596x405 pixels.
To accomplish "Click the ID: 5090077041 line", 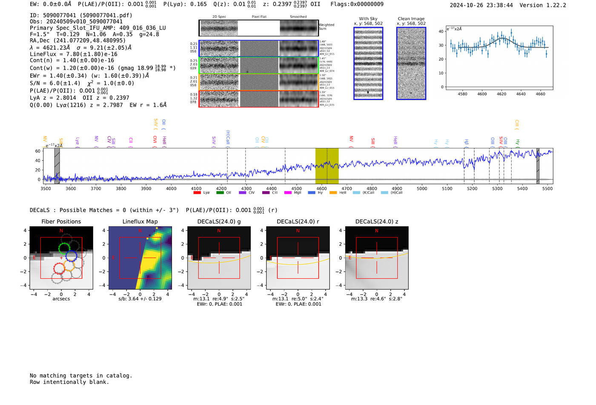I will point(81,15).
